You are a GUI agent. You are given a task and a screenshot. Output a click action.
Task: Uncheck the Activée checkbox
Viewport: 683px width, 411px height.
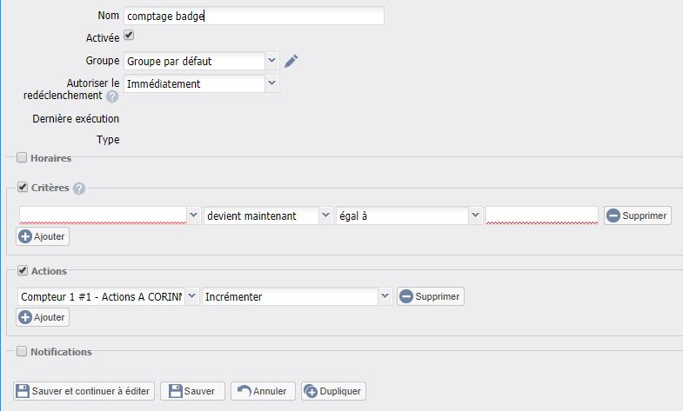(129, 36)
